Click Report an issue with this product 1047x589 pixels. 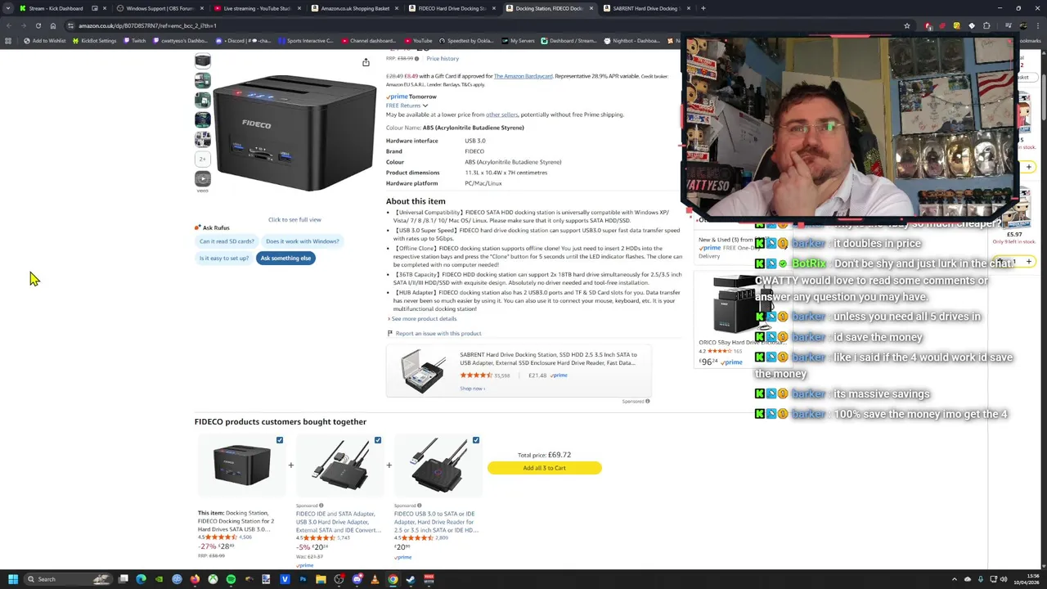point(438,333)
